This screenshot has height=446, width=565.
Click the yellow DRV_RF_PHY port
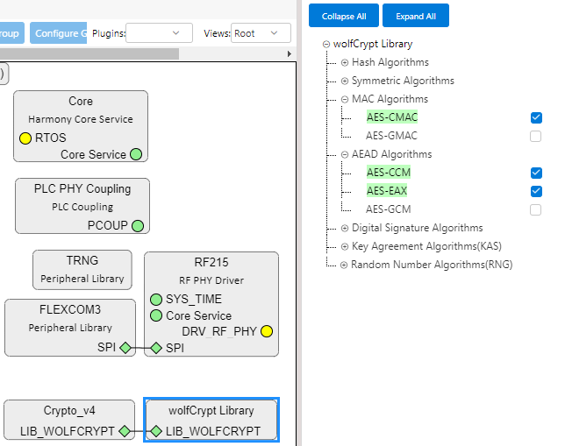tap(267, 331)
